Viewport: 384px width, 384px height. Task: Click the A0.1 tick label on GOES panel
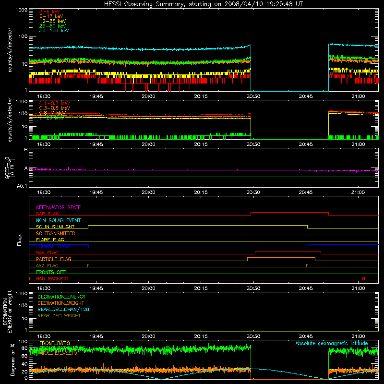(22, 186)
